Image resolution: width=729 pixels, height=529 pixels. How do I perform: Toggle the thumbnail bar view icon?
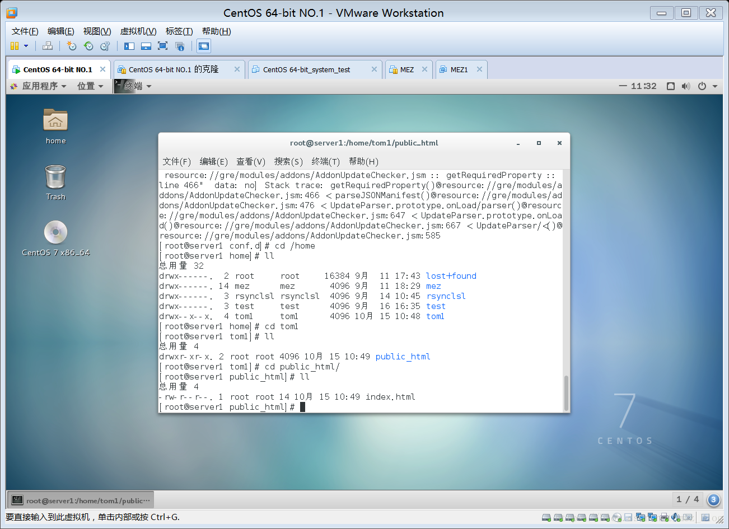pyautogui.click(x=146, y=46)
